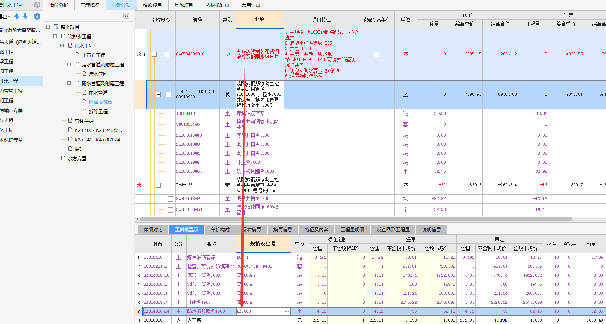Click the circular blue download icon
This screenshot has width=606, height=324.
pos(37,16)
